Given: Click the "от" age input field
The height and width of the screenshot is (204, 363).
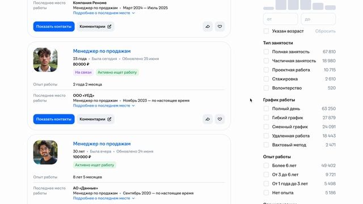Looking at the screenshot, I should 280,19.
